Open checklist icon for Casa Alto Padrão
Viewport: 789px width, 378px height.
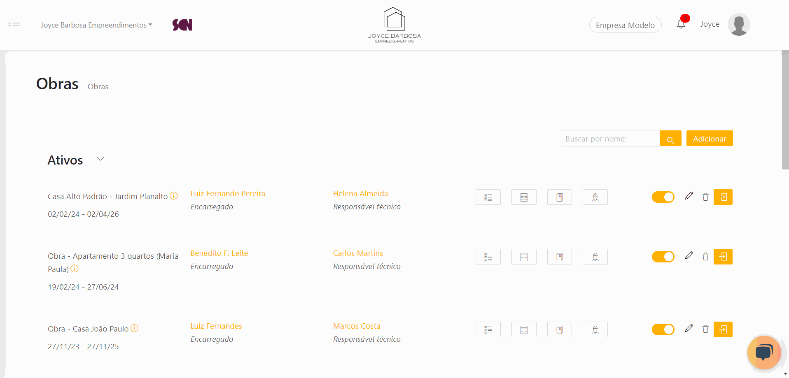[488, 197]
